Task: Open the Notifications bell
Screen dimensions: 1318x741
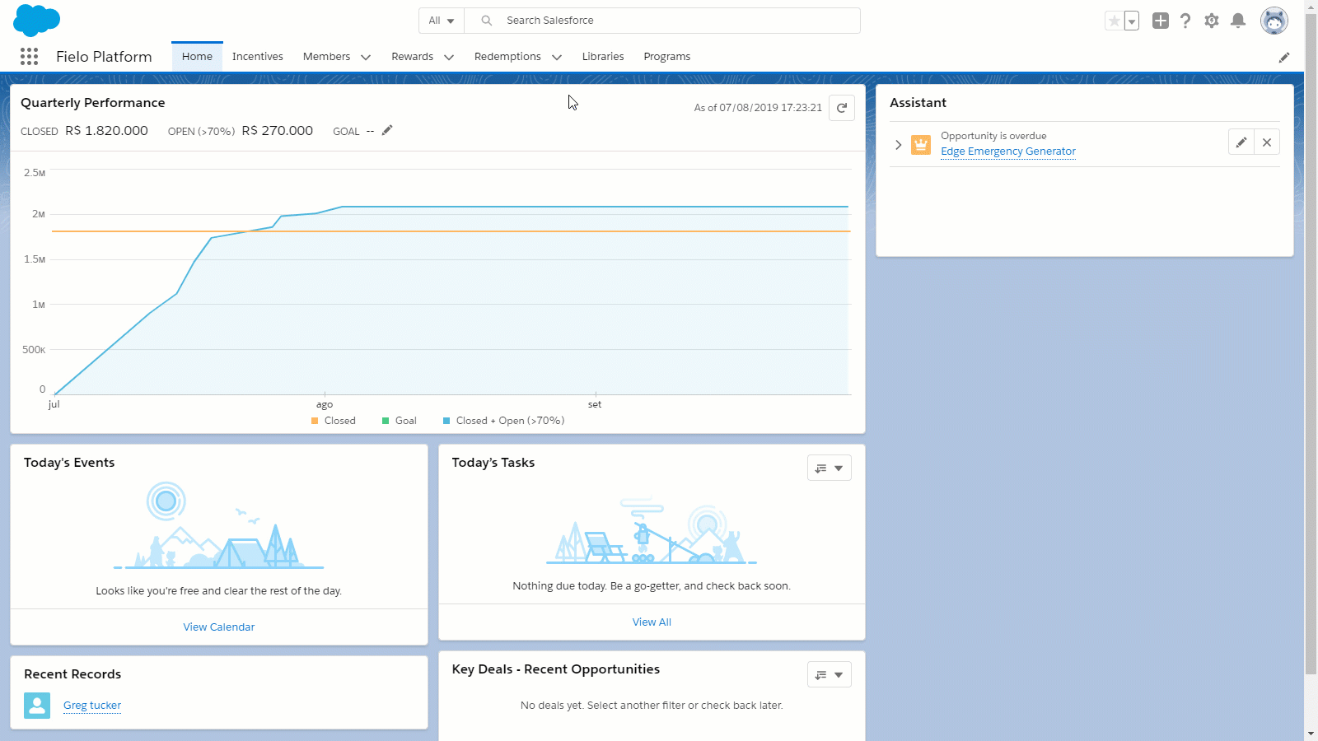Action: 1238,21
